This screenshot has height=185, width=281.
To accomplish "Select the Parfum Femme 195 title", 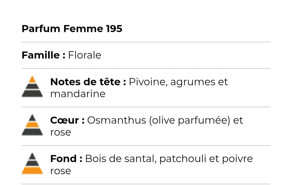I will coord(72,29).
